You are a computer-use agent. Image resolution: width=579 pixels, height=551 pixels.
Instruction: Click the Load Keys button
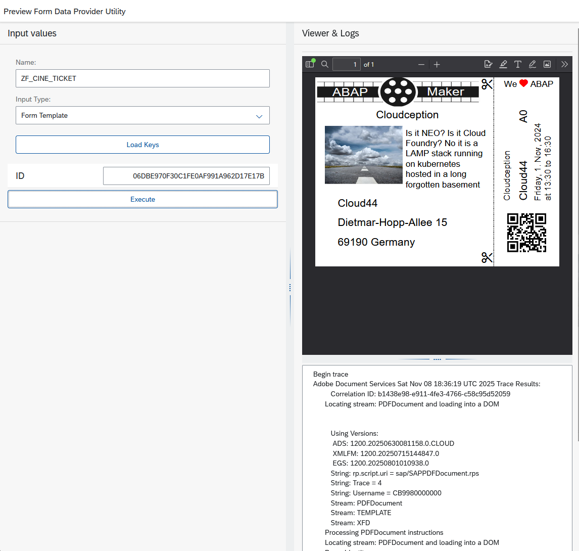[142, 145]
